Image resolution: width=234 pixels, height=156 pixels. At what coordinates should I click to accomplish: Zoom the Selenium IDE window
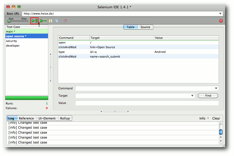[x=19, y=7]
